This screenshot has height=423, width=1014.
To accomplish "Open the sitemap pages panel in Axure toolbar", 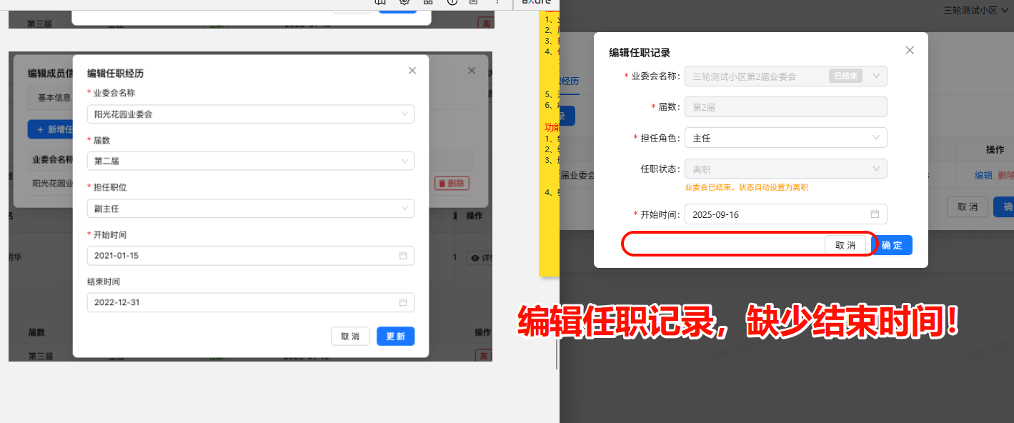I will click(379, 3).
